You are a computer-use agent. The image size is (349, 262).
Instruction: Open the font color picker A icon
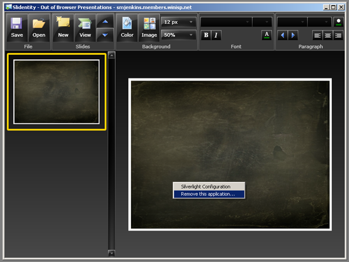coord(267,35)
